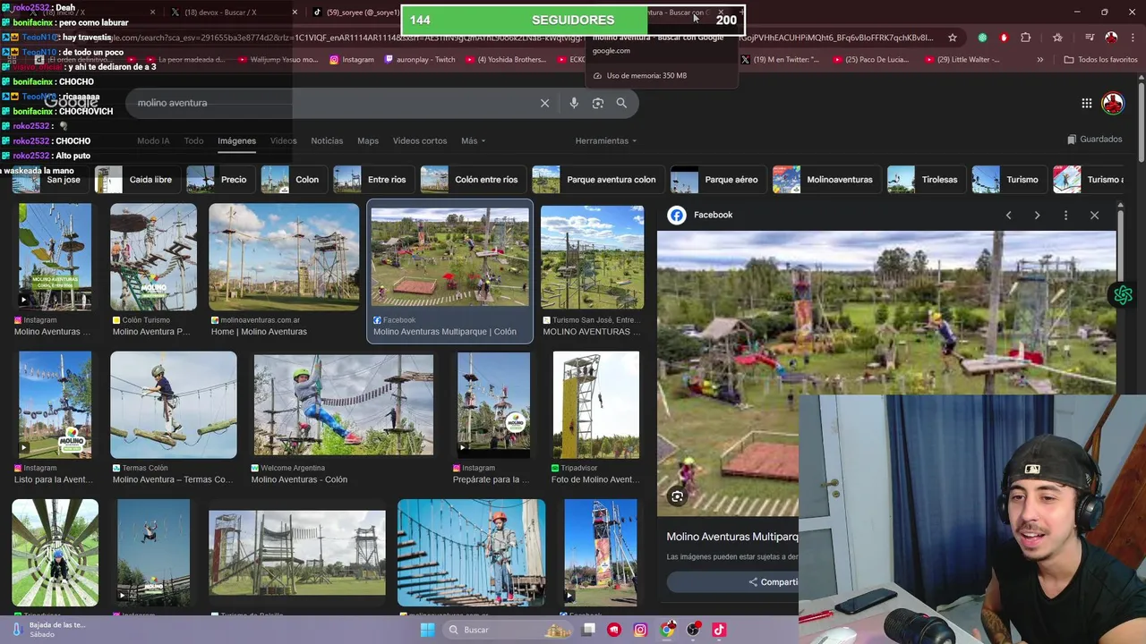Open the Chrome extensions puzzle menu
Screen dimensions: 1146x644
pos(1026,38)
